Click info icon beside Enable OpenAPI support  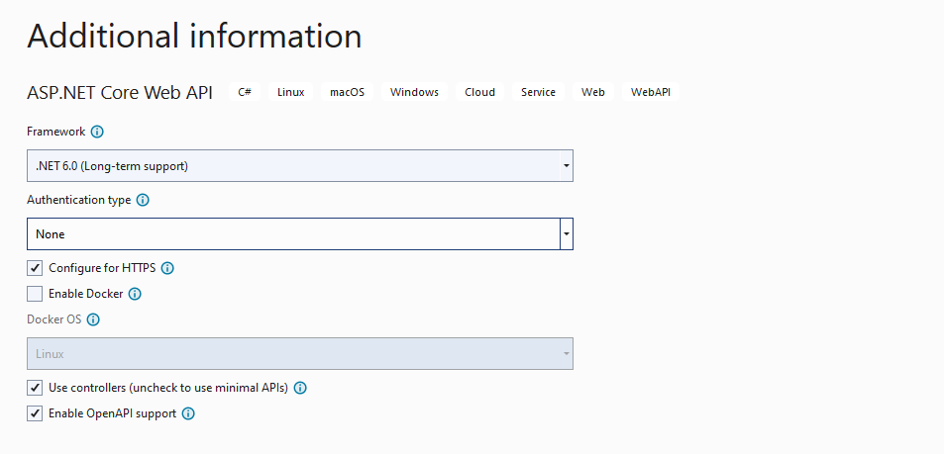coord(188,413)
